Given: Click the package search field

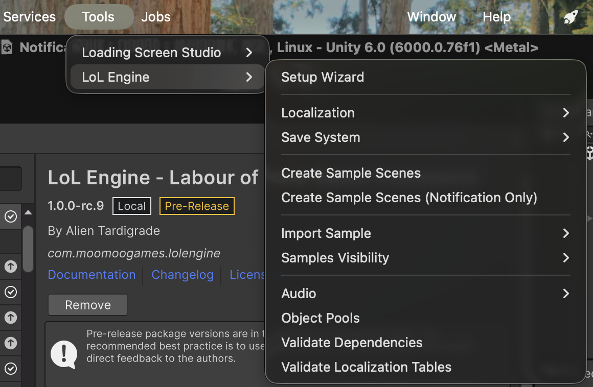Looking at the screenshot, I should click(11, 179).
